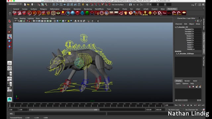The image size is (212, 119).
Task: Click the Tex shelf icon
Action: pos(164,13)
